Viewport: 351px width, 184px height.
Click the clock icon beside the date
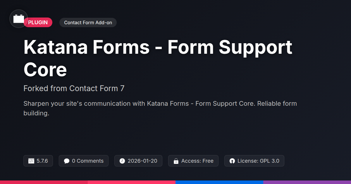(x=122, y=161)
